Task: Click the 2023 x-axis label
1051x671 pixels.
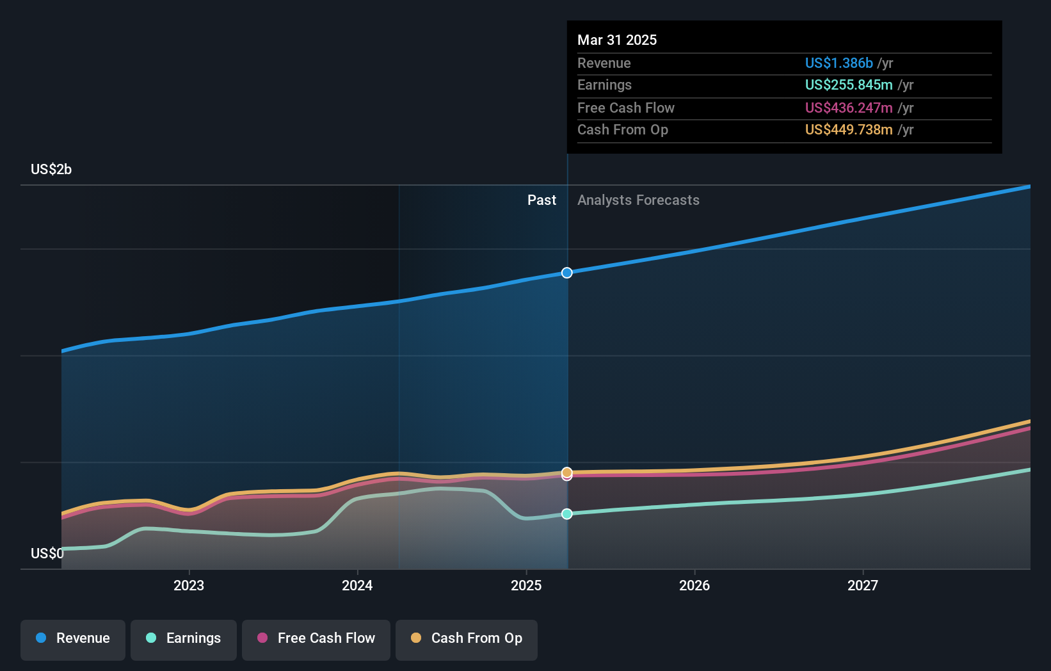Action: tap(189, 585)
